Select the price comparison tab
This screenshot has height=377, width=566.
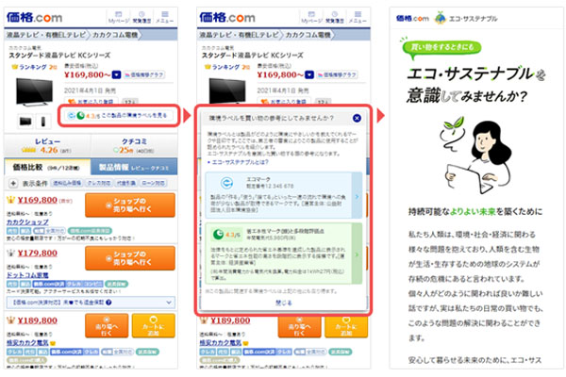47,168
